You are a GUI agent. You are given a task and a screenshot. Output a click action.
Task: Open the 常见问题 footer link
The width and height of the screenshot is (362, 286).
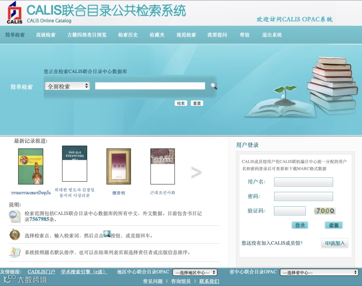(x=153, y=281)
